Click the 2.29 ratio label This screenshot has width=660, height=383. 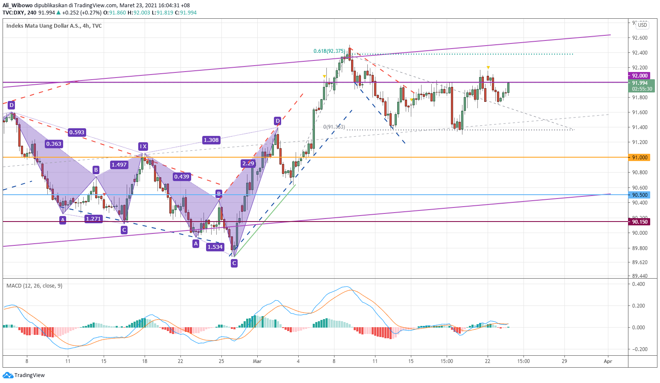coord(248,163)
